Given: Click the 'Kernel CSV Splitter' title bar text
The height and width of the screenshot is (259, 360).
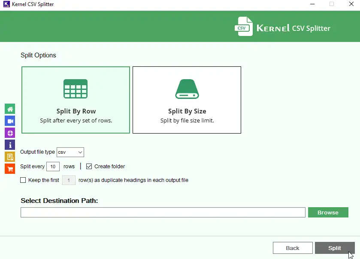Looking at the screenshot, I should (33, 4).
